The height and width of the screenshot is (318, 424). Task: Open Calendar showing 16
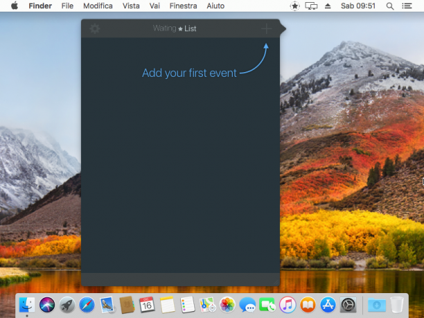(x=147, y=305)
